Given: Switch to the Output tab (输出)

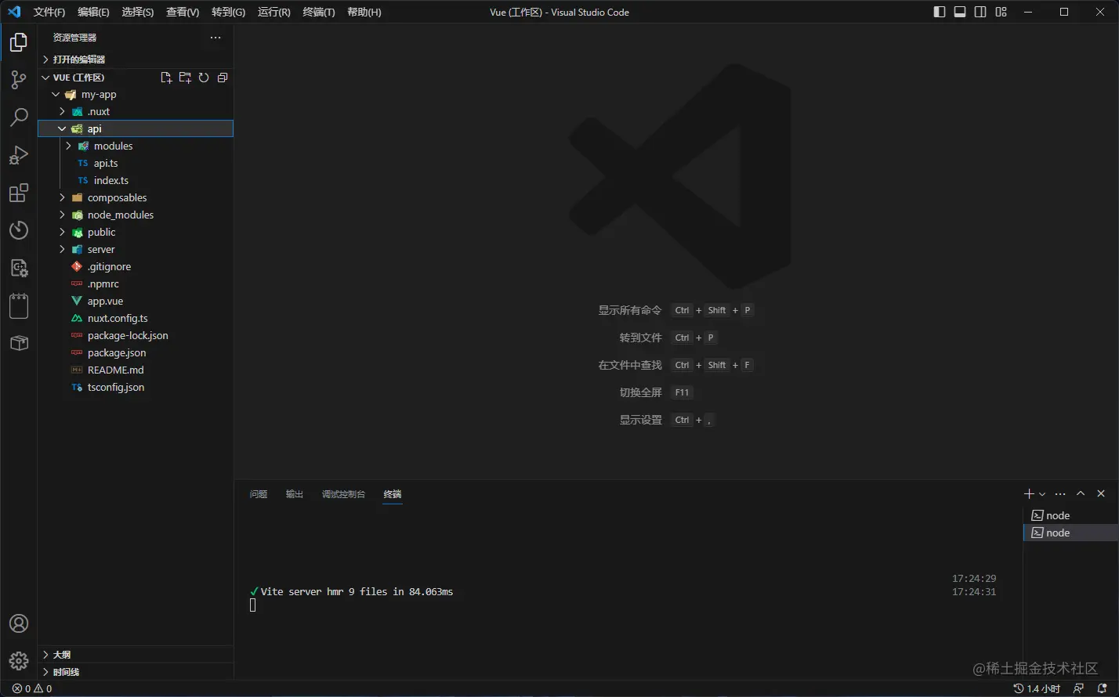Looking at the screenshot, I should pos(295,494).
